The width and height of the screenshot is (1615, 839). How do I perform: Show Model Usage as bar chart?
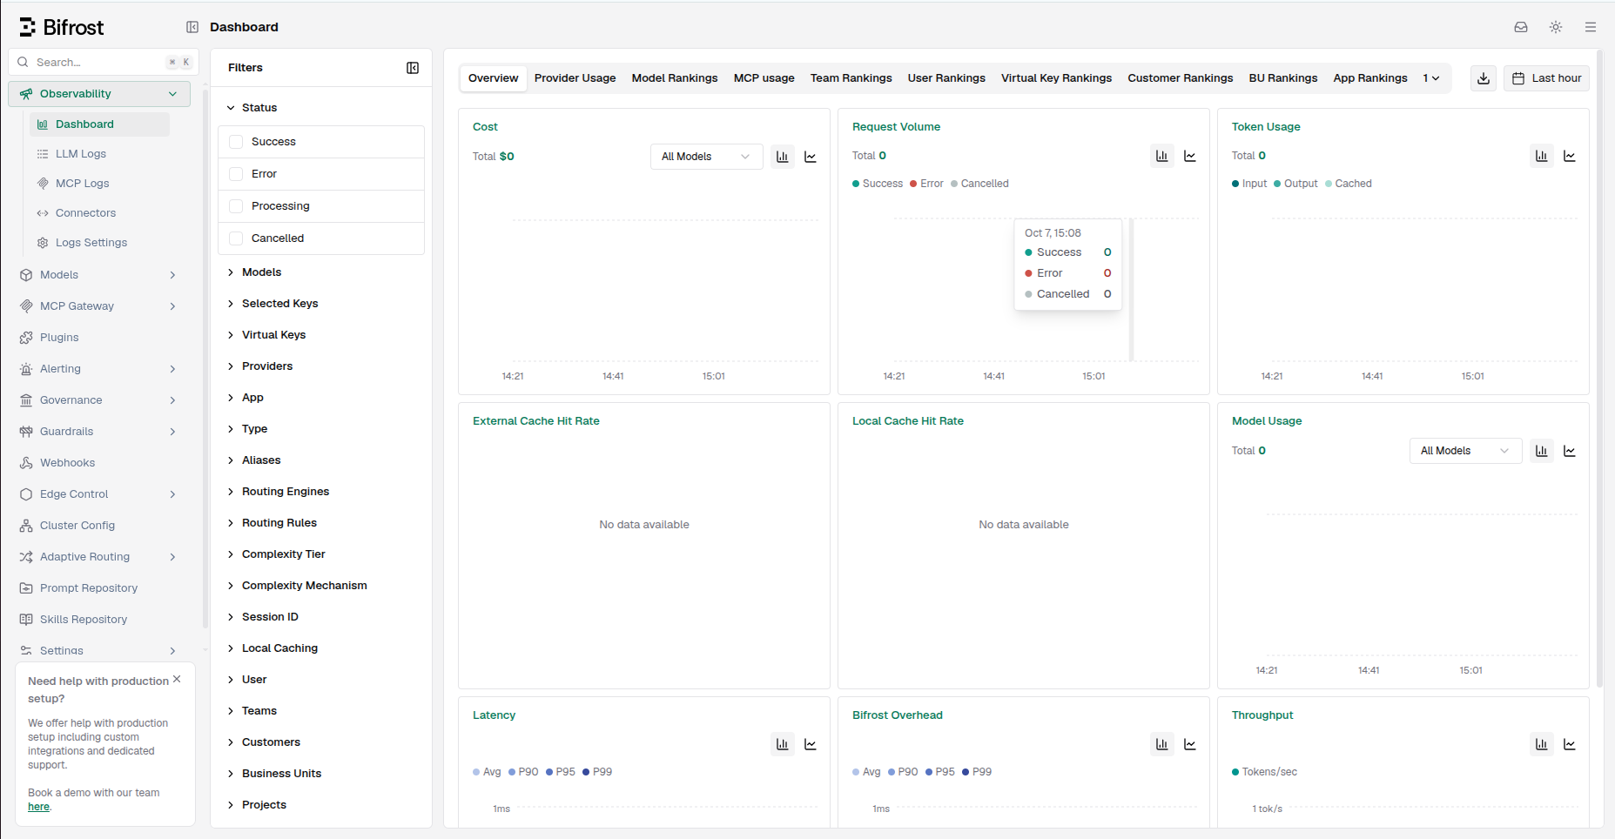1542,451
